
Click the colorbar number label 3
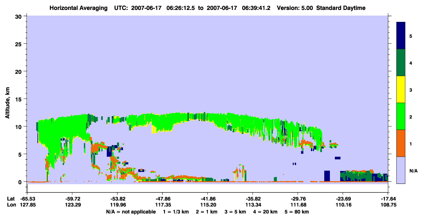click(x=411, y=89)
